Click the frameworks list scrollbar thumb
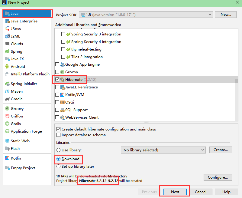 tap(237, 81)
